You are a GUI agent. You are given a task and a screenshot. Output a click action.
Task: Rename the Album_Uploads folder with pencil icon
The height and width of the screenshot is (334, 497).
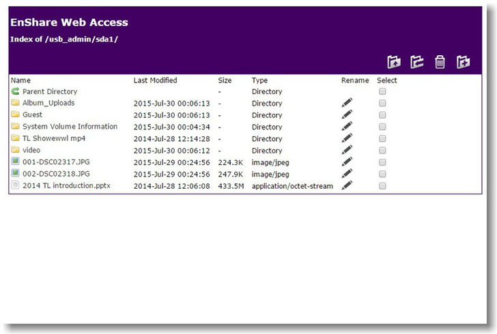pos(347,103)
